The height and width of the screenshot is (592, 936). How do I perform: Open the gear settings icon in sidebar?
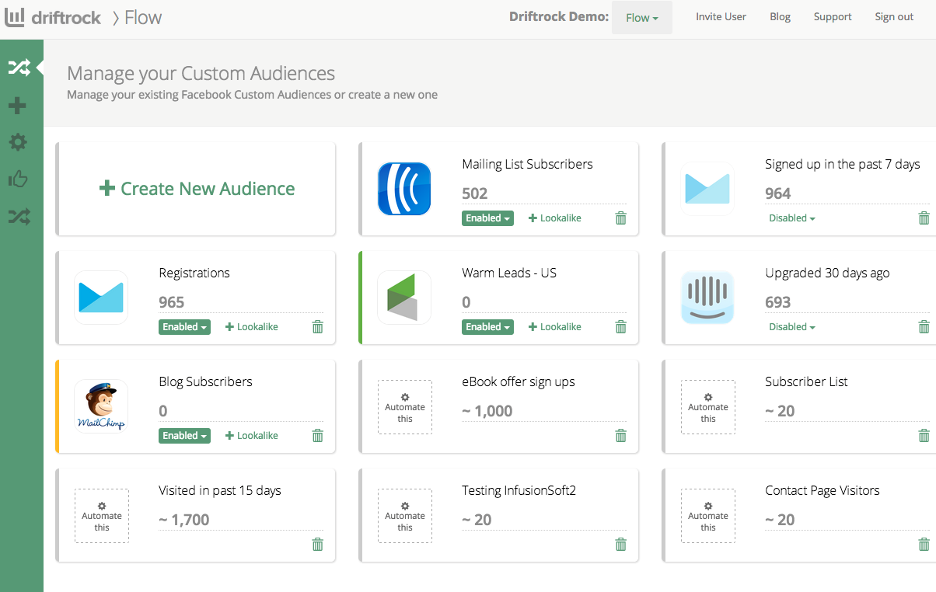(x=18, y=142)
